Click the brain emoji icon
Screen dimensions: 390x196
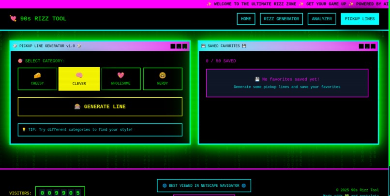pos(79,75)
